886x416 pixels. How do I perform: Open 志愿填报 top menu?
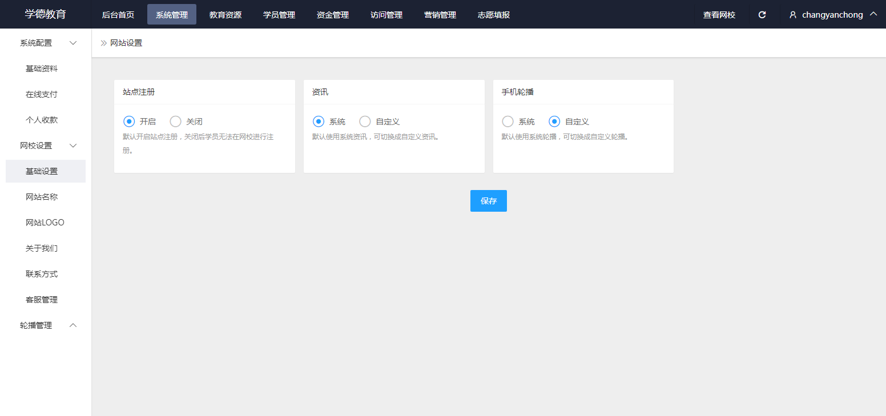pos(494,15)
